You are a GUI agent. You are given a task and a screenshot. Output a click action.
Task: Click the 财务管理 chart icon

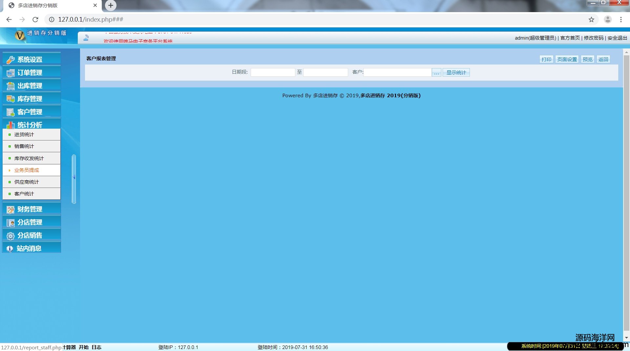pyautogui.click(x=10, y=209)
